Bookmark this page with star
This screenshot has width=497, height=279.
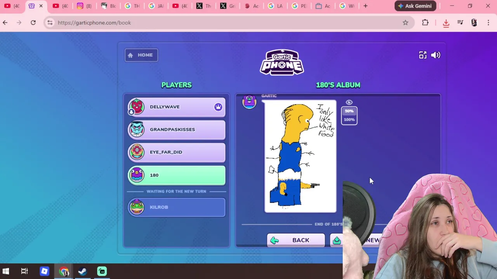(405, 22)
